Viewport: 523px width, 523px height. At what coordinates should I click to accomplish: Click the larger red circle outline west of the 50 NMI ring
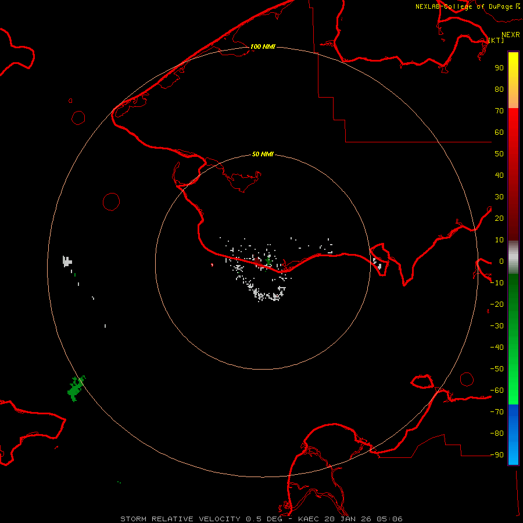pyautogui.click(x=111, y=202)
